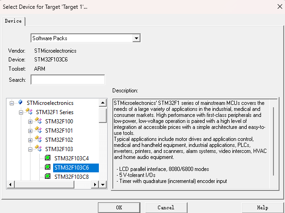Click the chip icon beside STM32F103C4
Image resolution: width=285 pixels, height=213 pixels.
[x=48, y=158]
